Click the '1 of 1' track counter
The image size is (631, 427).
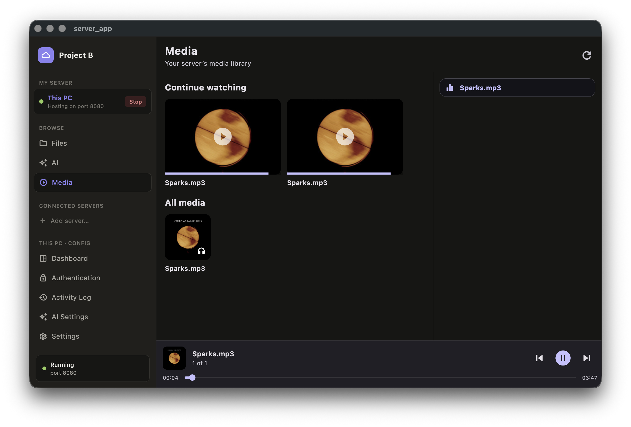(200, 363)
